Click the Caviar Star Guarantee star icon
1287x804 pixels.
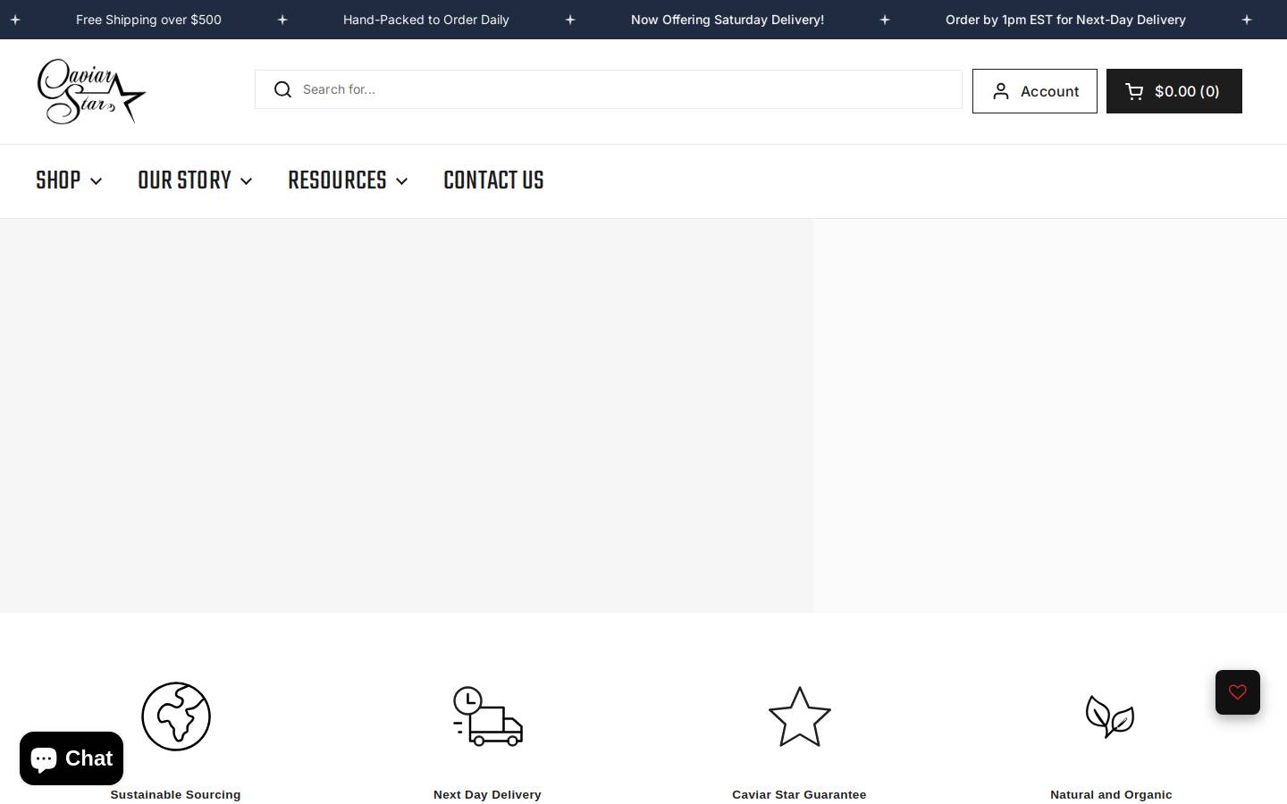tap(800, 716)
